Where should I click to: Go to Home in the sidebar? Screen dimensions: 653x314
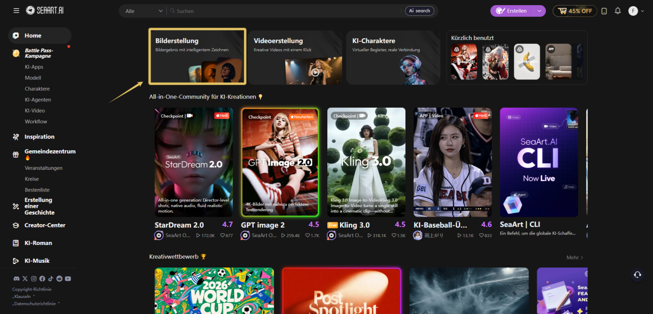(x=40, y=36)
